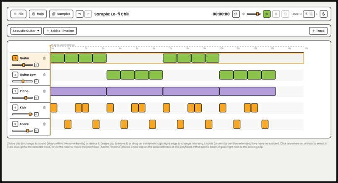Toggle the small box beside Snare slider
338x183 pixels.
coord(36,131)
